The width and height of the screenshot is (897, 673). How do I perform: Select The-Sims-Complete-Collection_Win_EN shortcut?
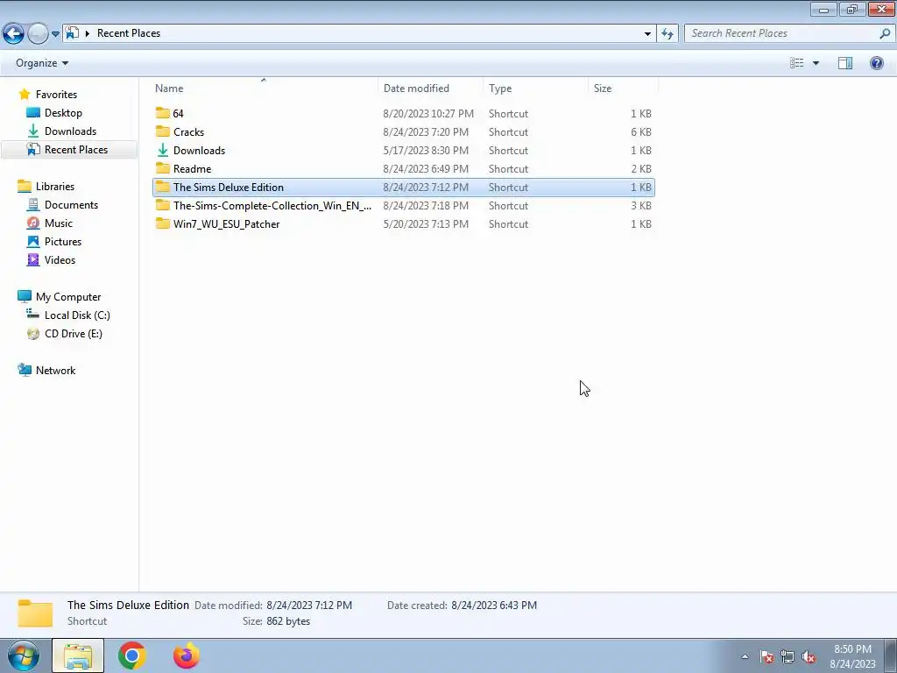pyautogui.click(x=403, y=205)
